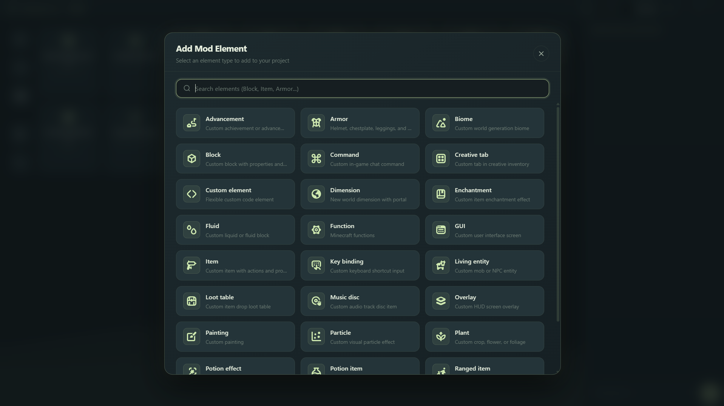Select 'Custom item with actions and pro...' text
724x406 pixels.
pos(246,271)
